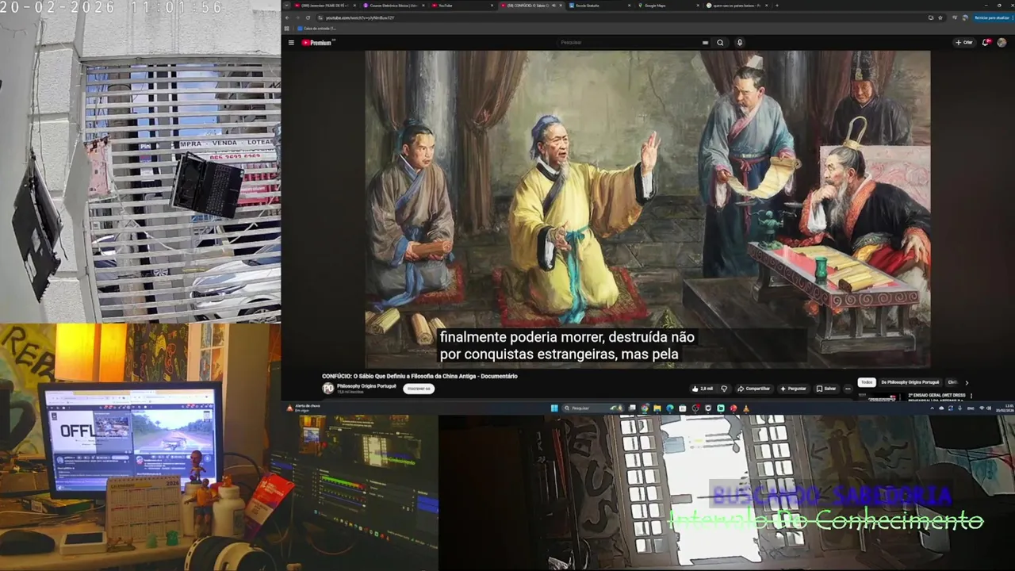Select the Todos filter chip

867,382
